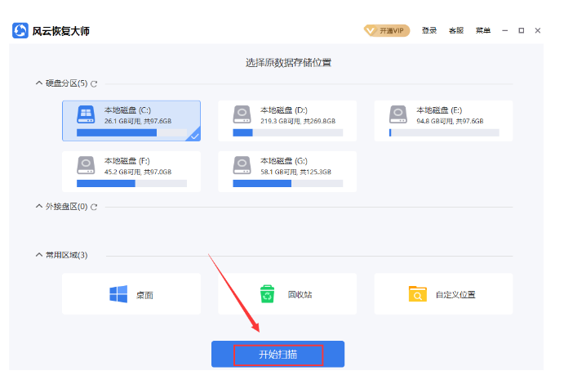564x371 pixels.
Task: Select the 本地磁盘 (D:) drive icon
Action: 242,114
